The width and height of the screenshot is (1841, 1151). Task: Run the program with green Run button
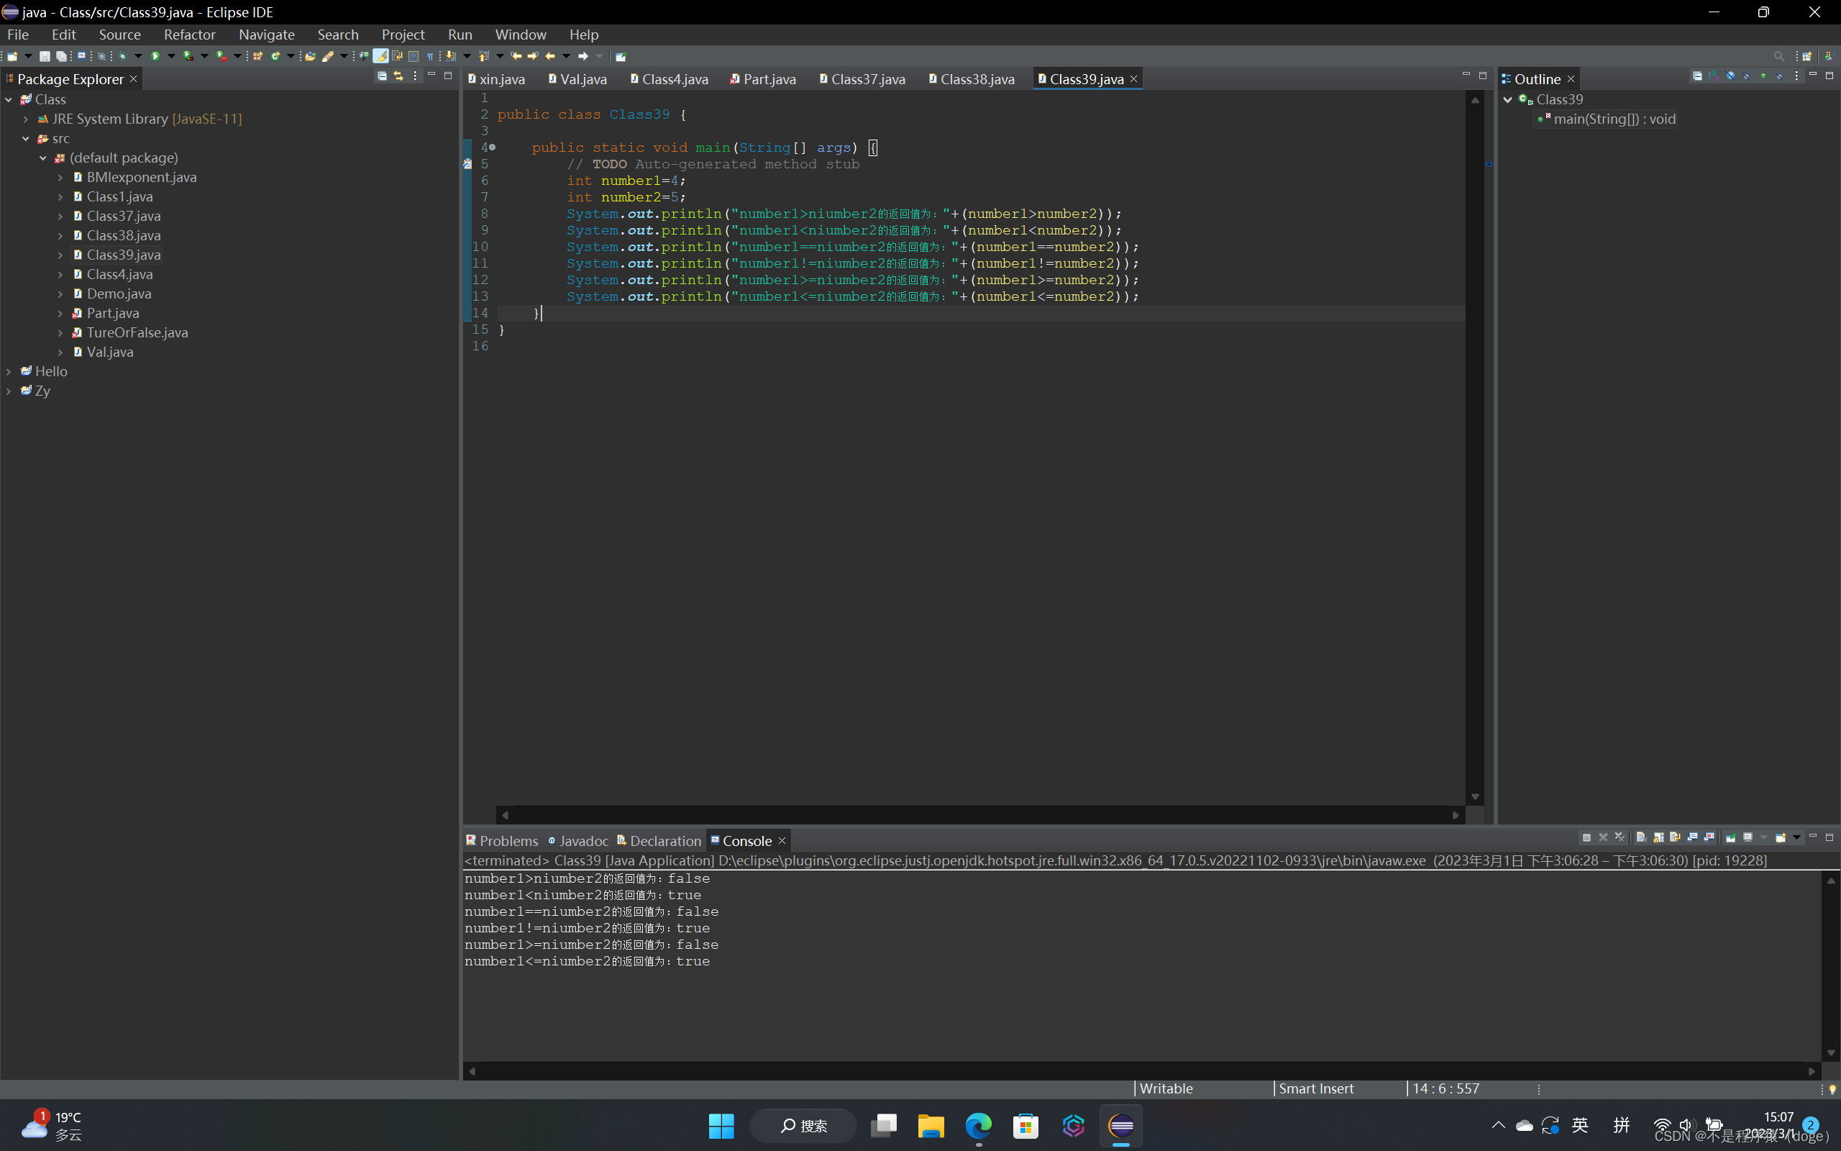155,56
